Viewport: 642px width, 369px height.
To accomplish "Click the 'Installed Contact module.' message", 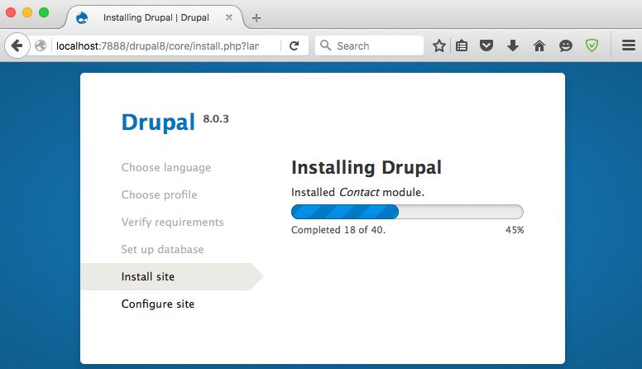I will [357, 192].
